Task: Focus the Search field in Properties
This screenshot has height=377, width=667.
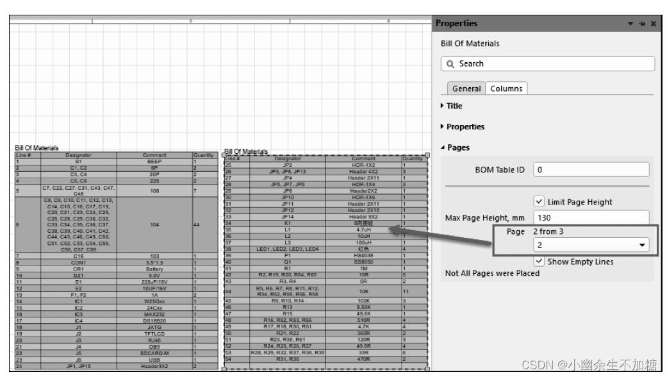Action: click(548, 64)
